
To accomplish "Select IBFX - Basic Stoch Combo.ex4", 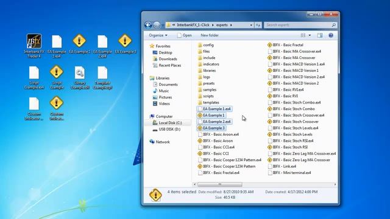I will pos(294,103).
